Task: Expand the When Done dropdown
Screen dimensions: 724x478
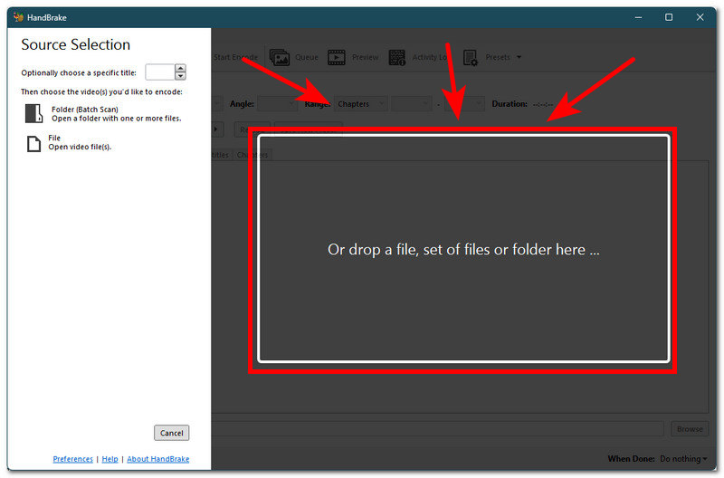Action: click(x=683, y=459)
